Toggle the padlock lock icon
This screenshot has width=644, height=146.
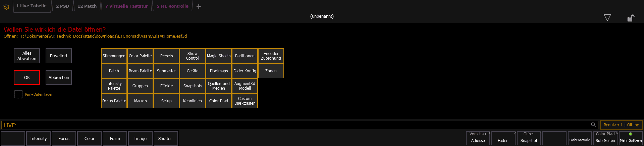click(x=631, y=18)
